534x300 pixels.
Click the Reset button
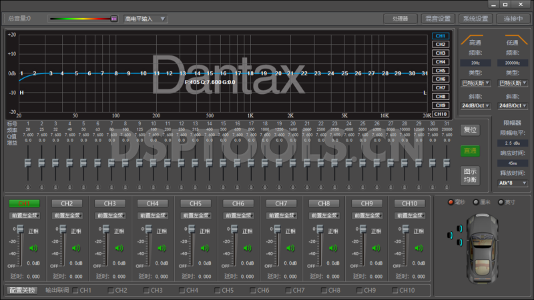point(471,130)
